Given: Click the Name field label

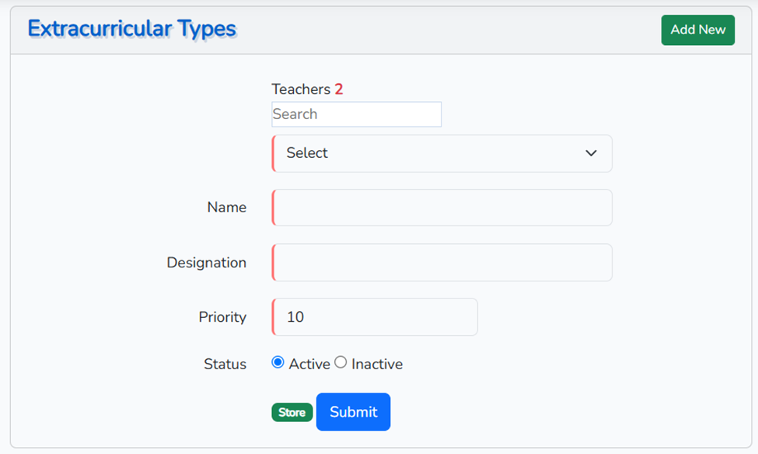Looking at the screenshot, I should [x=226, y=208].
